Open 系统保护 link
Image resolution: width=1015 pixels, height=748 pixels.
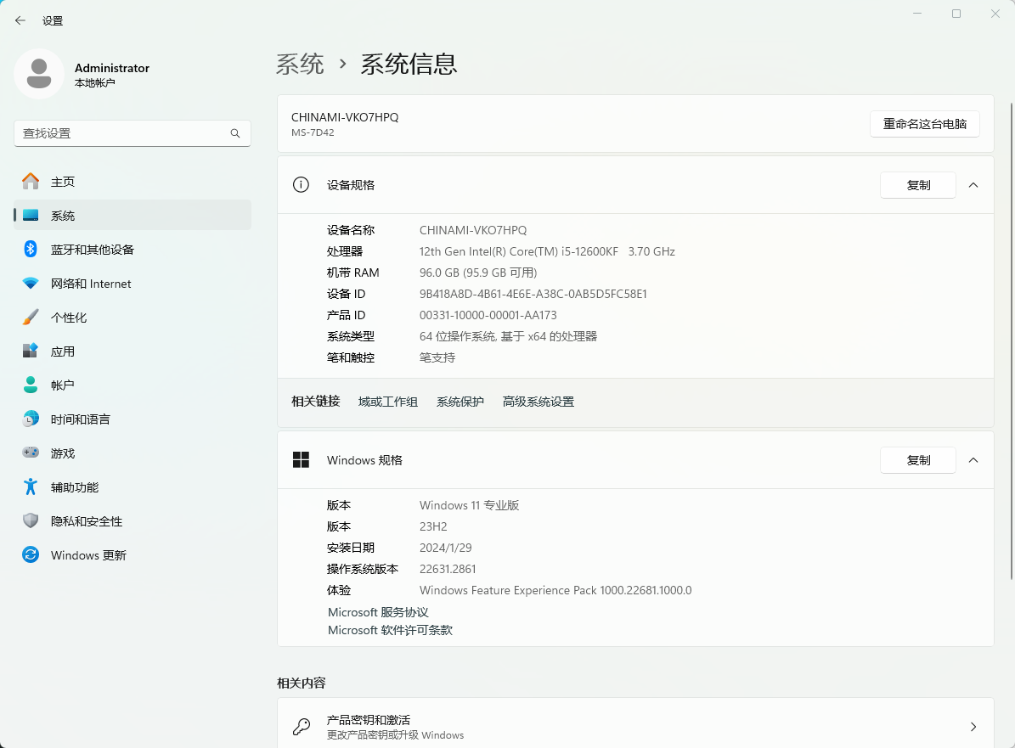(x=460, y=402)
